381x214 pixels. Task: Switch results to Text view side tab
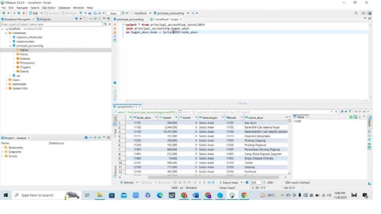point(115,132)
